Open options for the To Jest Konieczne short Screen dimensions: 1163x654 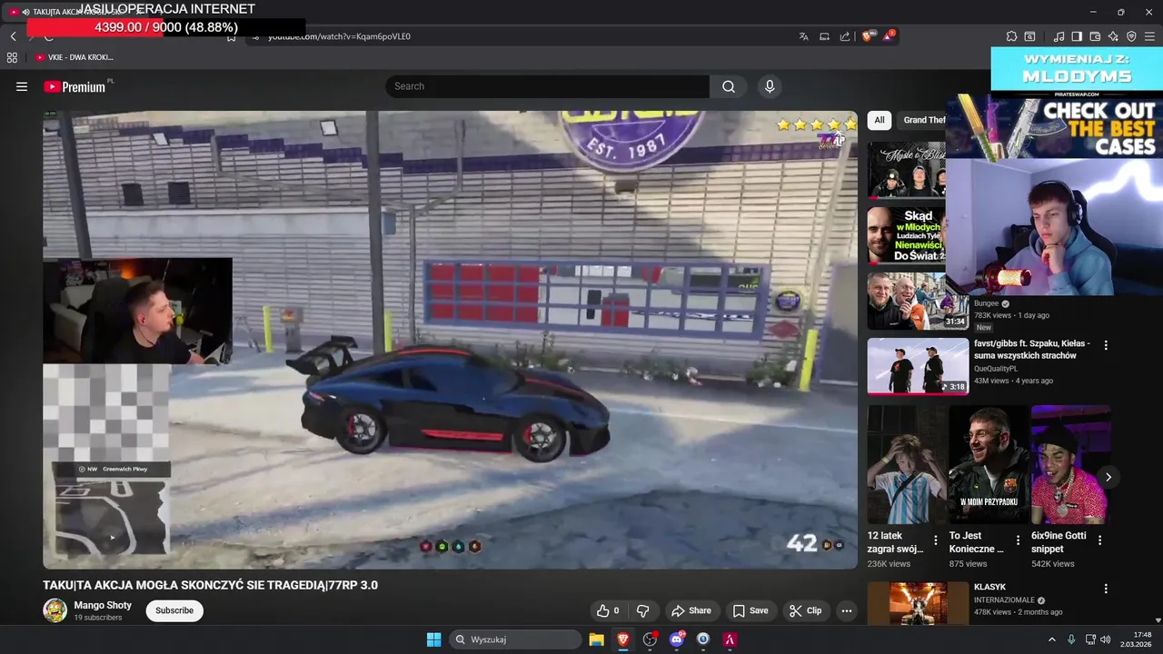(1018, 540)
